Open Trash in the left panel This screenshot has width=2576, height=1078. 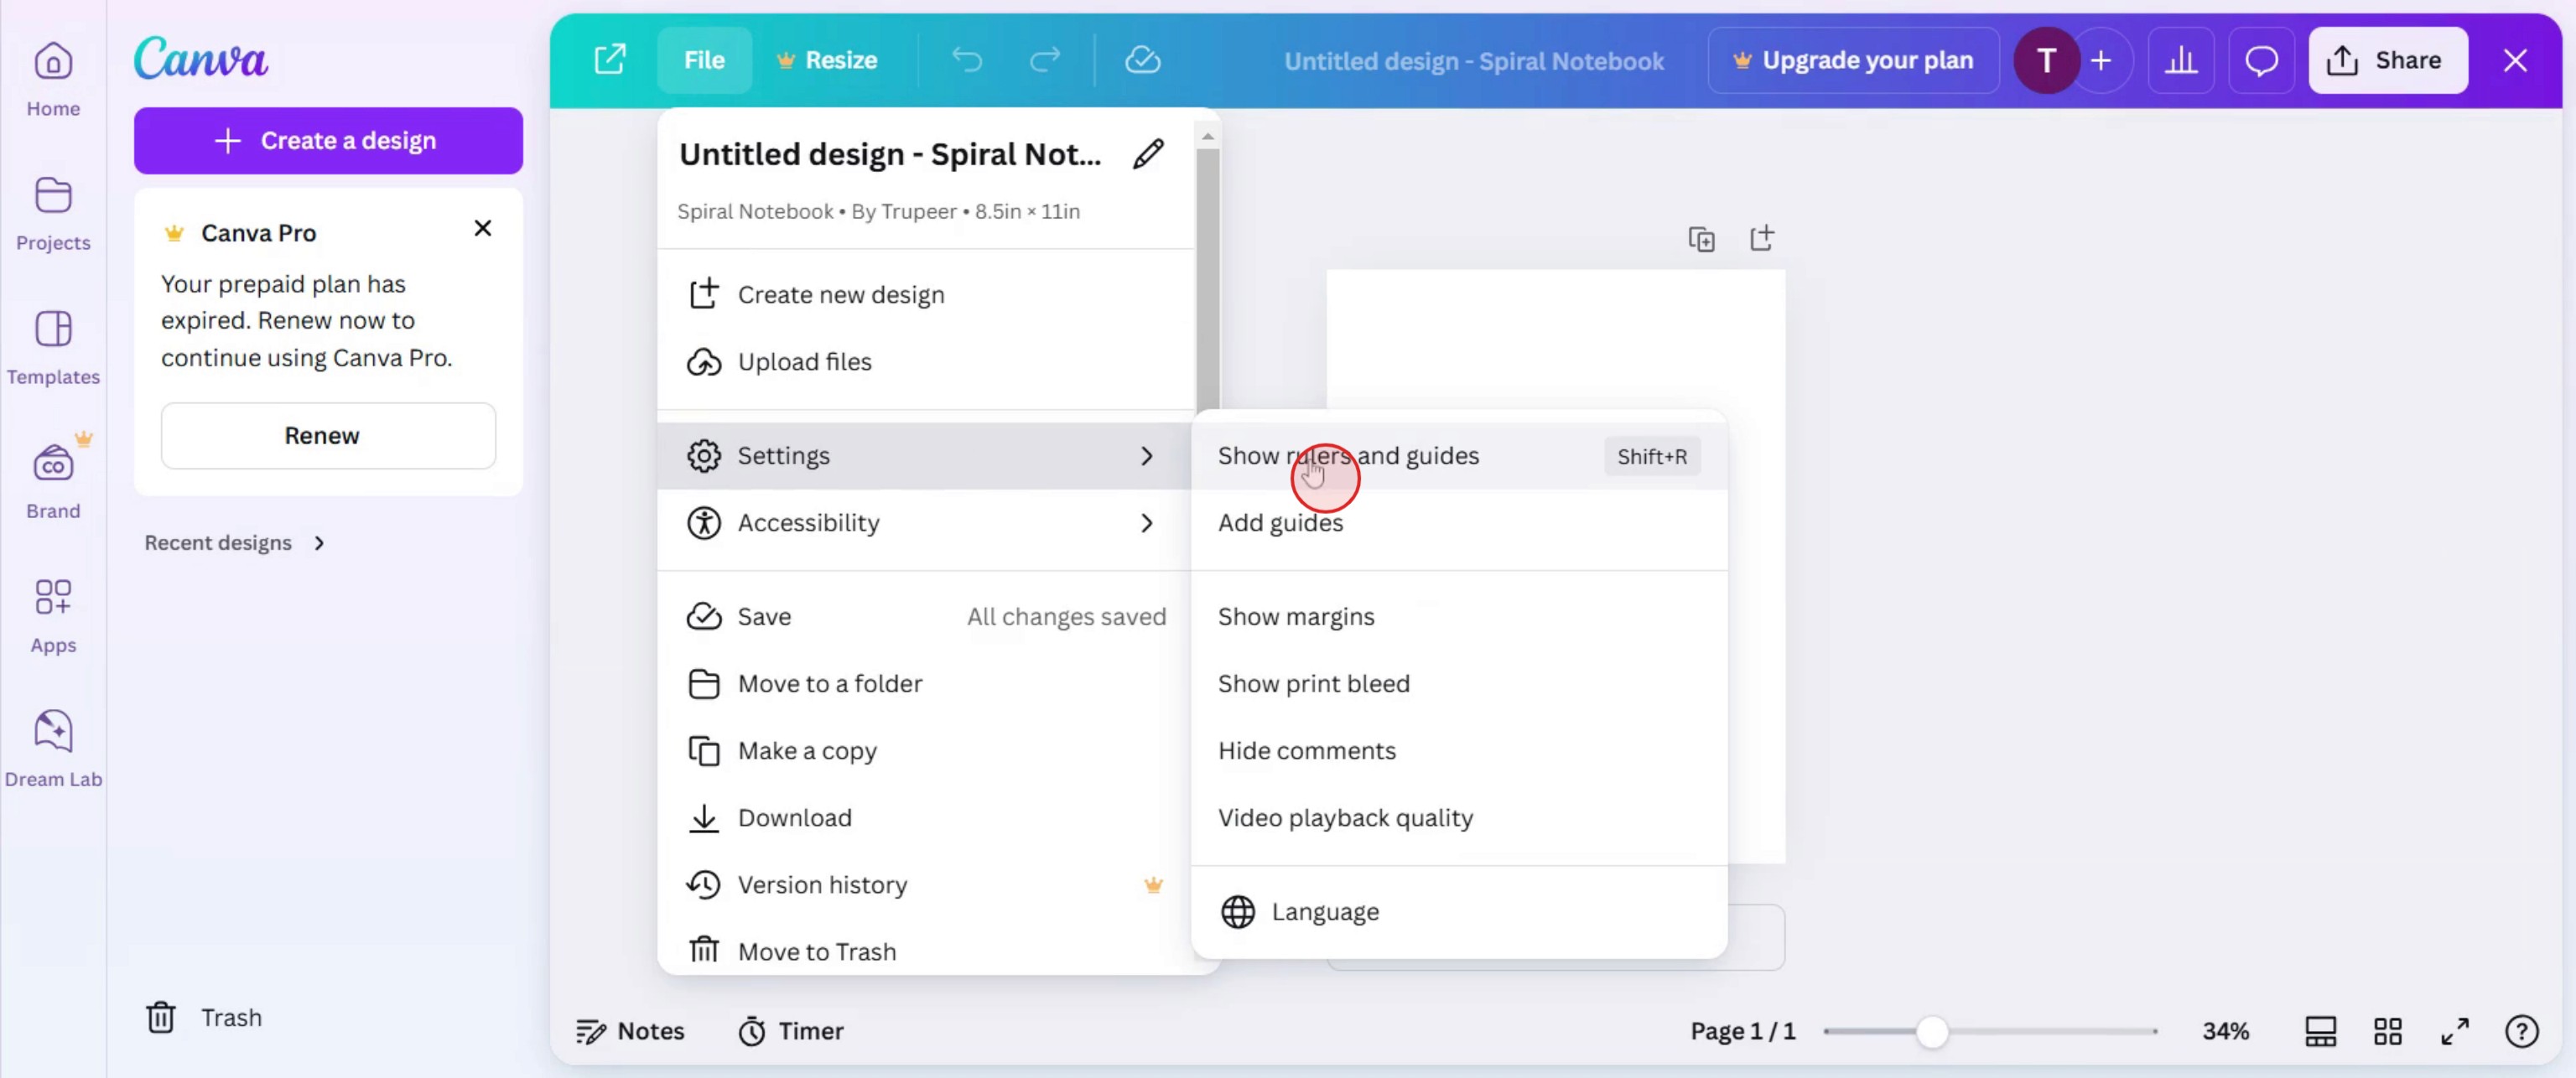click(x=204, y=1018)
